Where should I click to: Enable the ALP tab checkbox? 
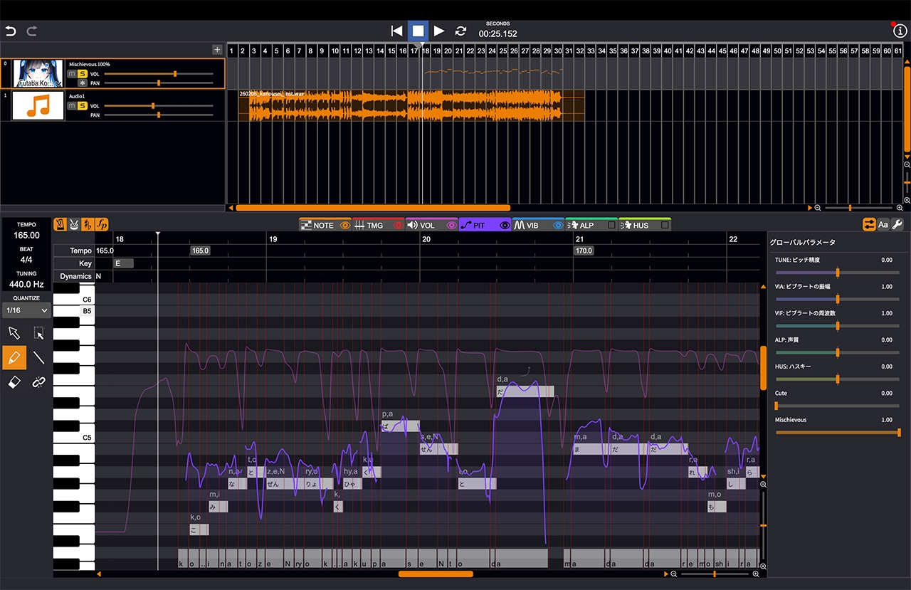pyautogui.click(x=611, y=226)
